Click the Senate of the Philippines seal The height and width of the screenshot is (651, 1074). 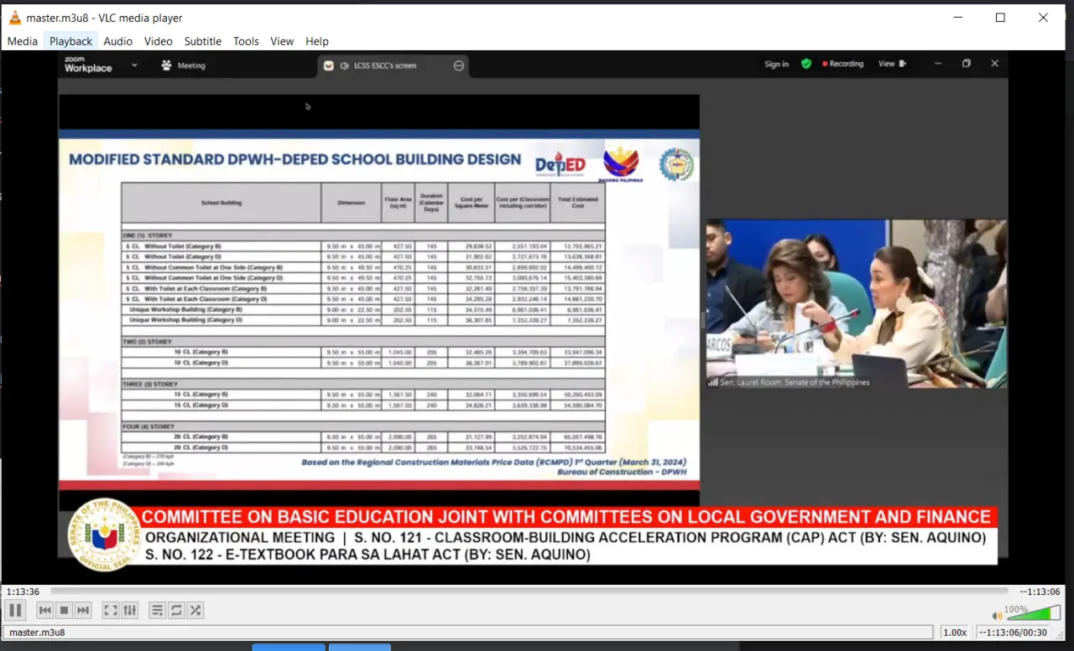103,535
